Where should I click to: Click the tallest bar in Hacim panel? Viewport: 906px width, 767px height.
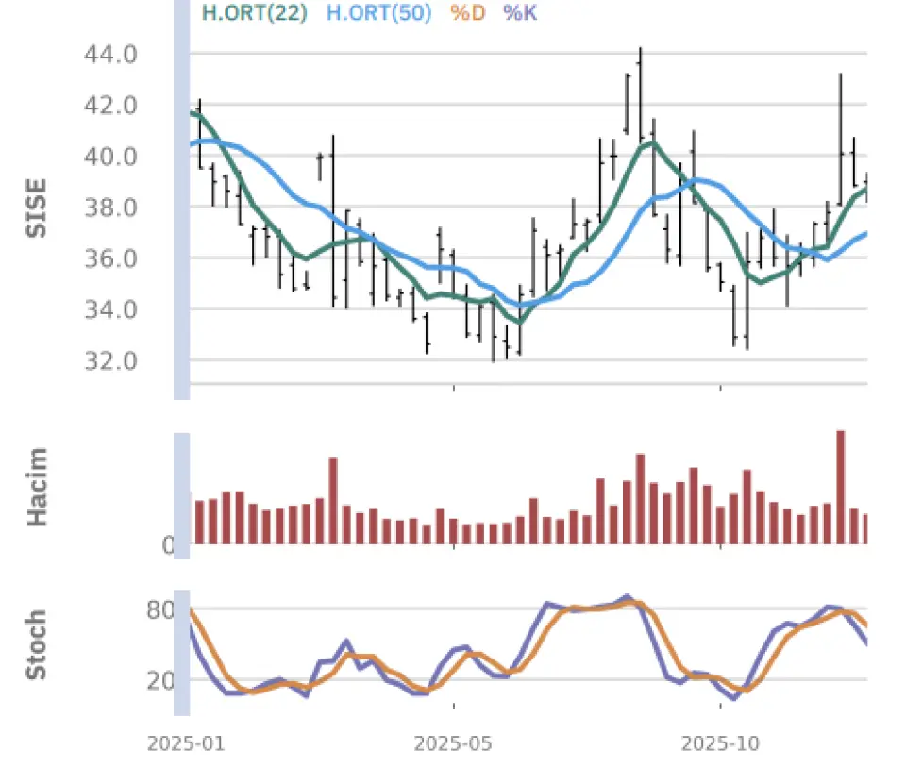(841, 487)
